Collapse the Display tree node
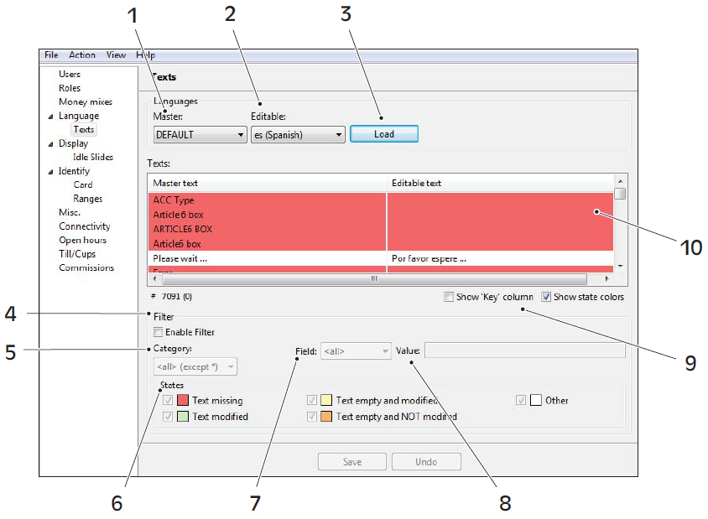Image resolution: width=708 pixels, height=519 pixels. [x=50, y=144]
